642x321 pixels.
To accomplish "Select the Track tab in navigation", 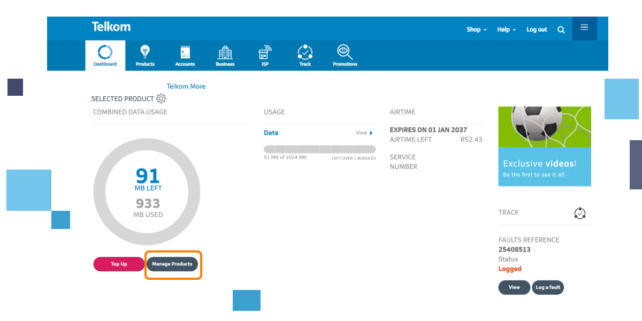I will pos(305,56).
